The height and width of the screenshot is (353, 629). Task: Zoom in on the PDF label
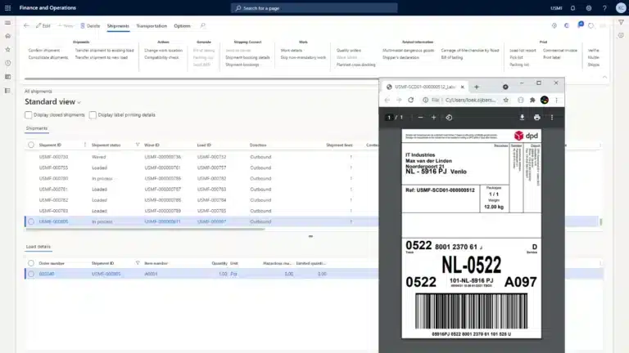[x=433, y=118]
